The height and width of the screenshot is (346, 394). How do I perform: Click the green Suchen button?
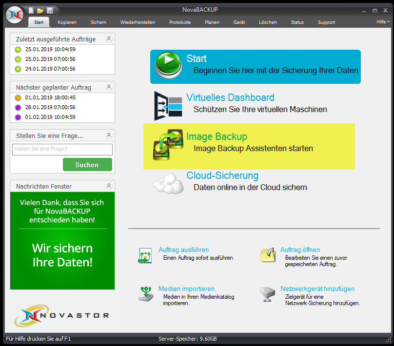pos(87,164)
